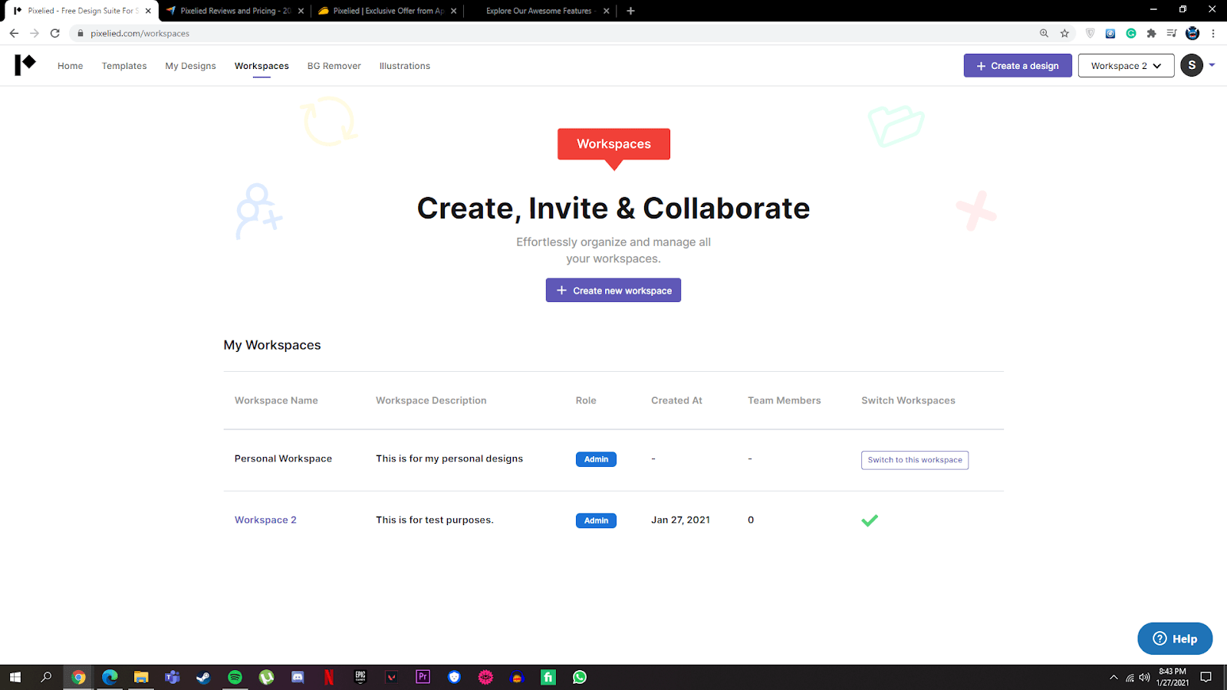The width and height of the screenshot is (1227, 690).
Task: Bookmark this page with the star icon
Action: pyautogui.click(x=1064, y=33)
